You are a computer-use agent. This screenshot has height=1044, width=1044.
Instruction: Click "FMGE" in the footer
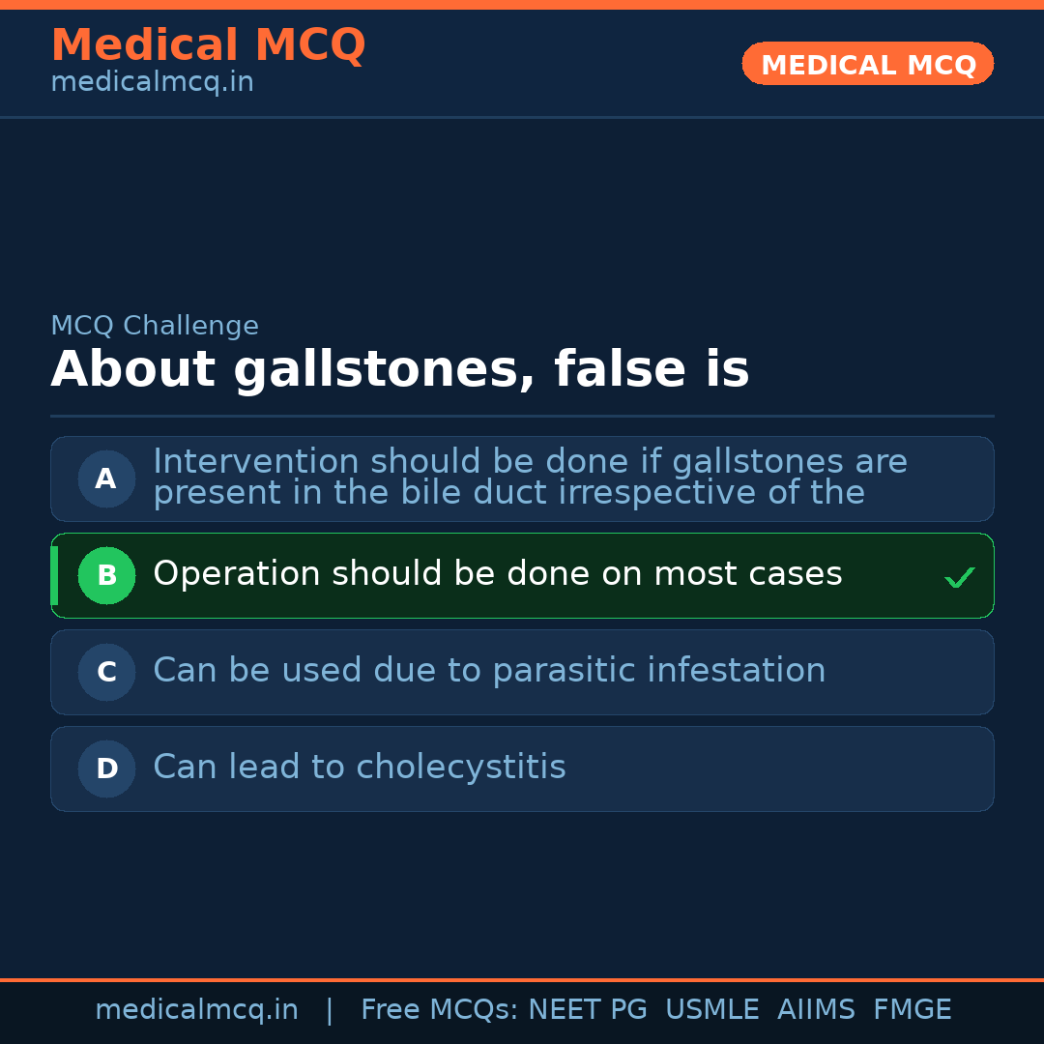pos(912,1010)
